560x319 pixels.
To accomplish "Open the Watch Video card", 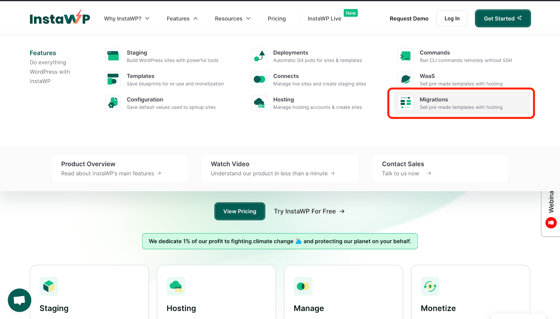I will click(280, 169).
